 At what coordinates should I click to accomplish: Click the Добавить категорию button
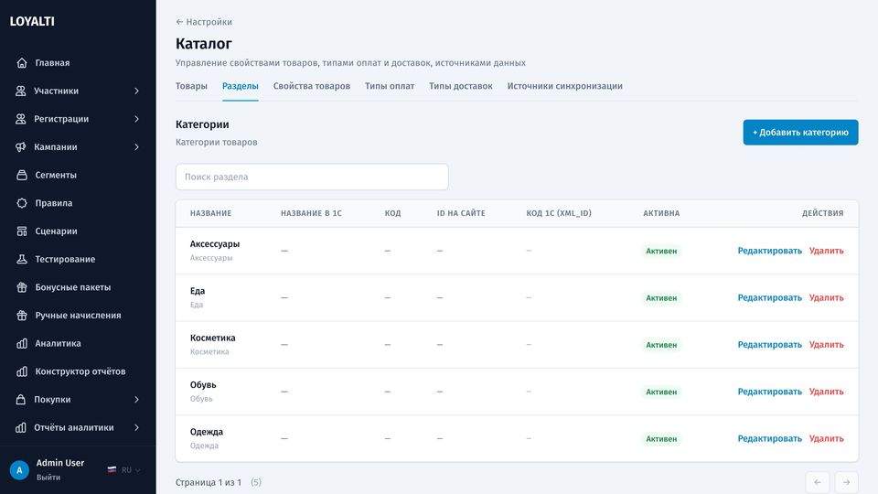pos(801,132)
